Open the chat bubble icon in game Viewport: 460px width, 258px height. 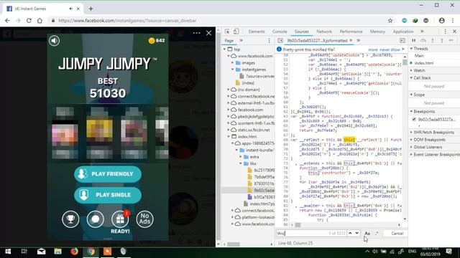(x=96, y=219)
